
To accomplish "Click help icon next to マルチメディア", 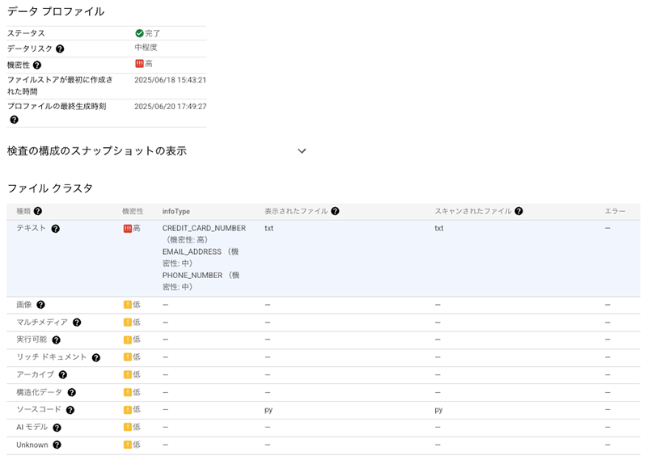I will pos(77,323).
